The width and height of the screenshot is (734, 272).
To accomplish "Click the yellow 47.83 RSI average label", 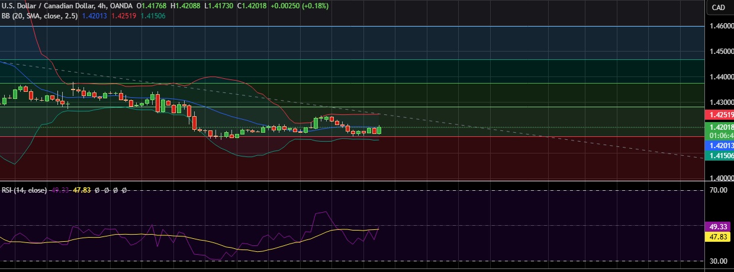I will [719, 236].
